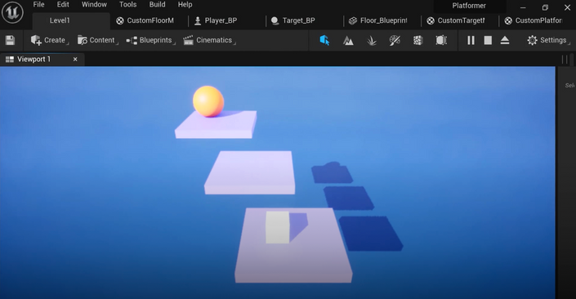Expand the Create dropdown

click(50, 40)
